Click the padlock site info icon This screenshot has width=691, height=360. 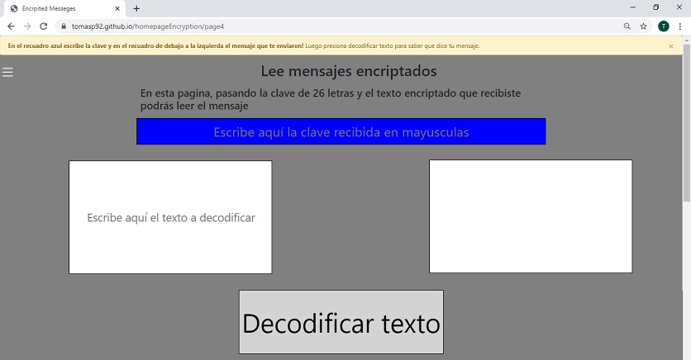point(63,26)
